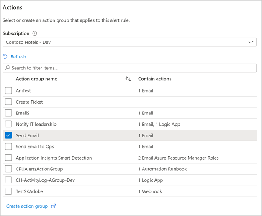Select the CPUAlertsActionGroup checkbox
Screen dimensions: 262x216
coord(8,169)
